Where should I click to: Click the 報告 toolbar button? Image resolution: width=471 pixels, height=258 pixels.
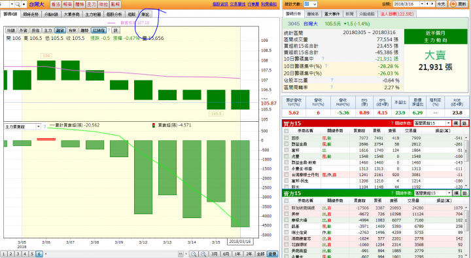[x=67, y=4]
